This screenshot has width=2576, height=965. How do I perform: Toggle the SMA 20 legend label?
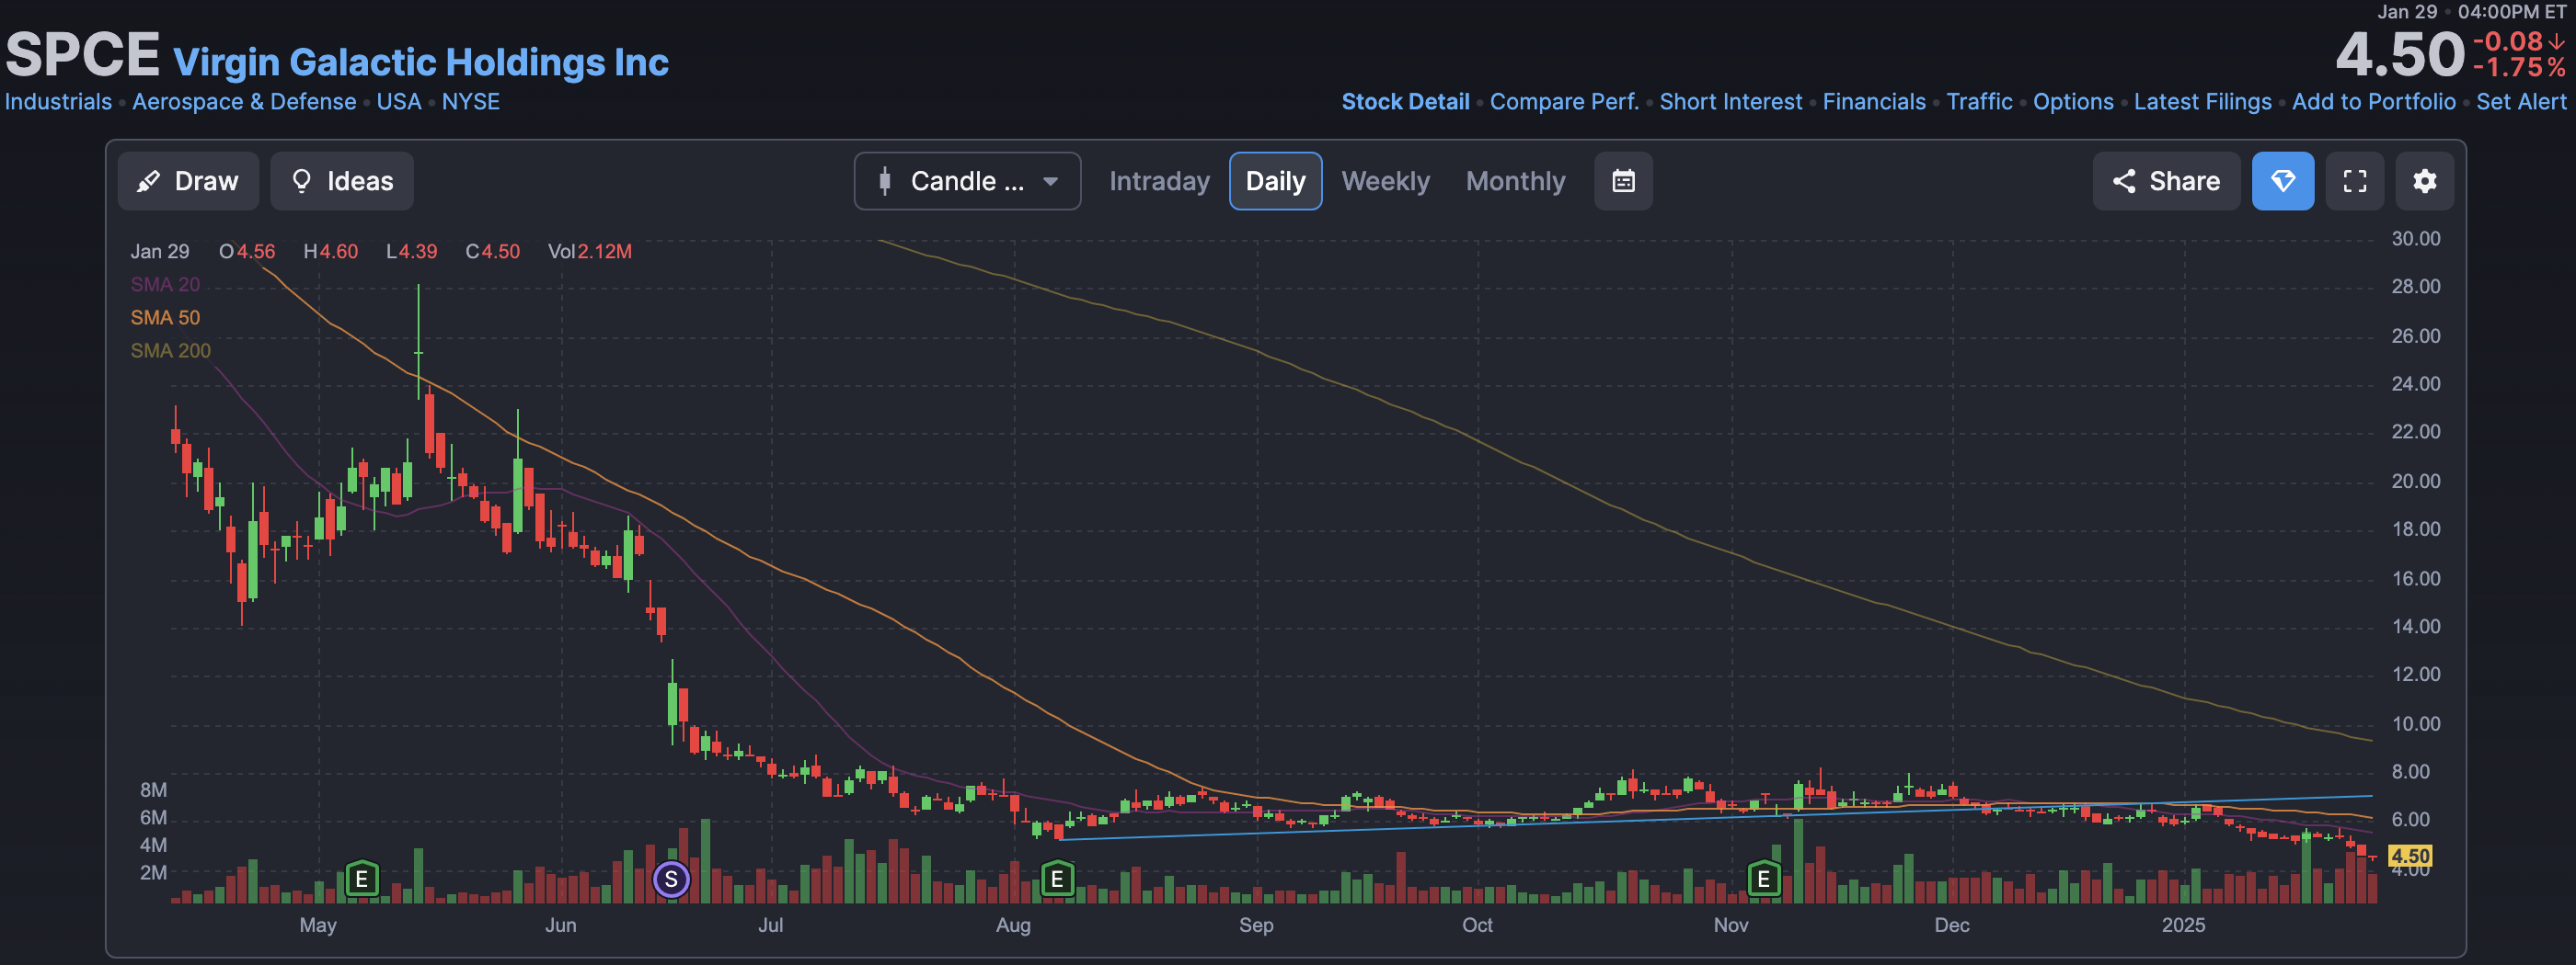165,285
